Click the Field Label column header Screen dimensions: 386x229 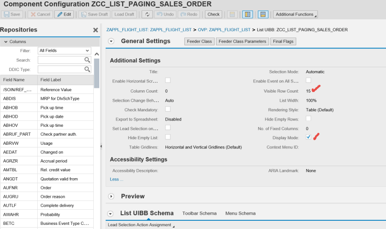tap(65, 80)
